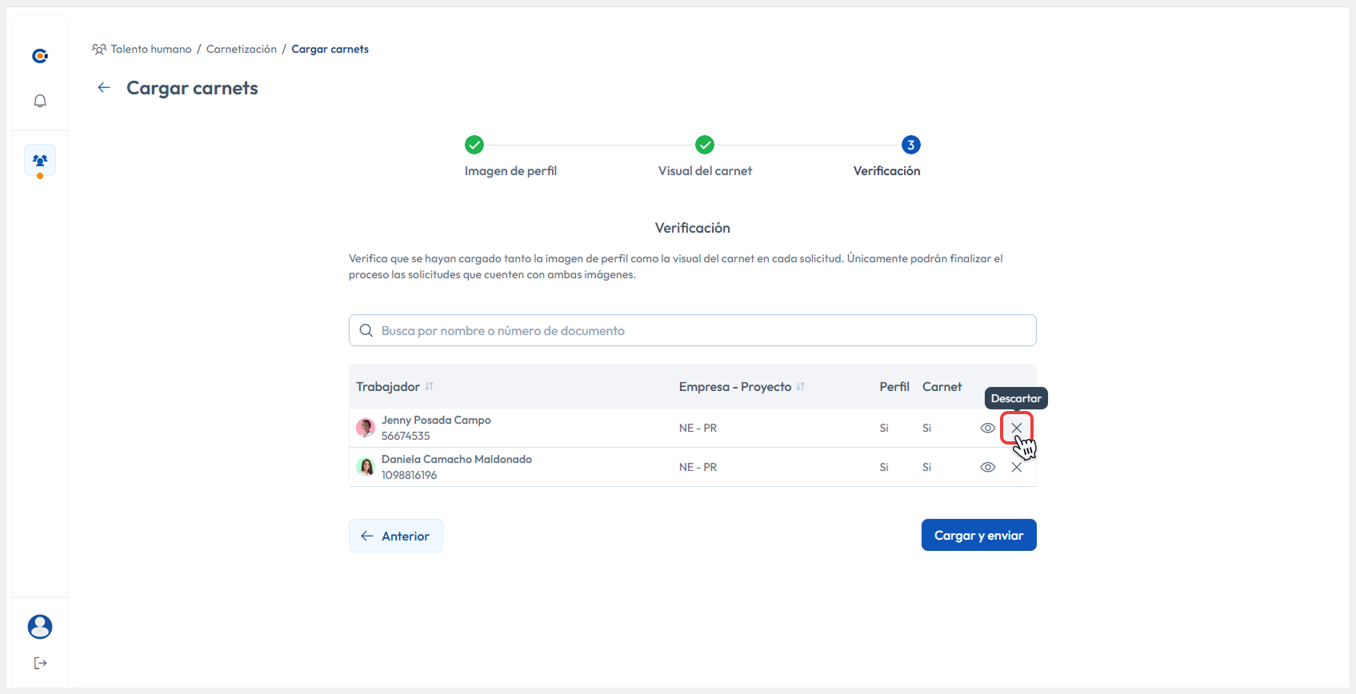Open user profile avatar icon
This screenshot has width=1356, height=694.
(40, 627)
